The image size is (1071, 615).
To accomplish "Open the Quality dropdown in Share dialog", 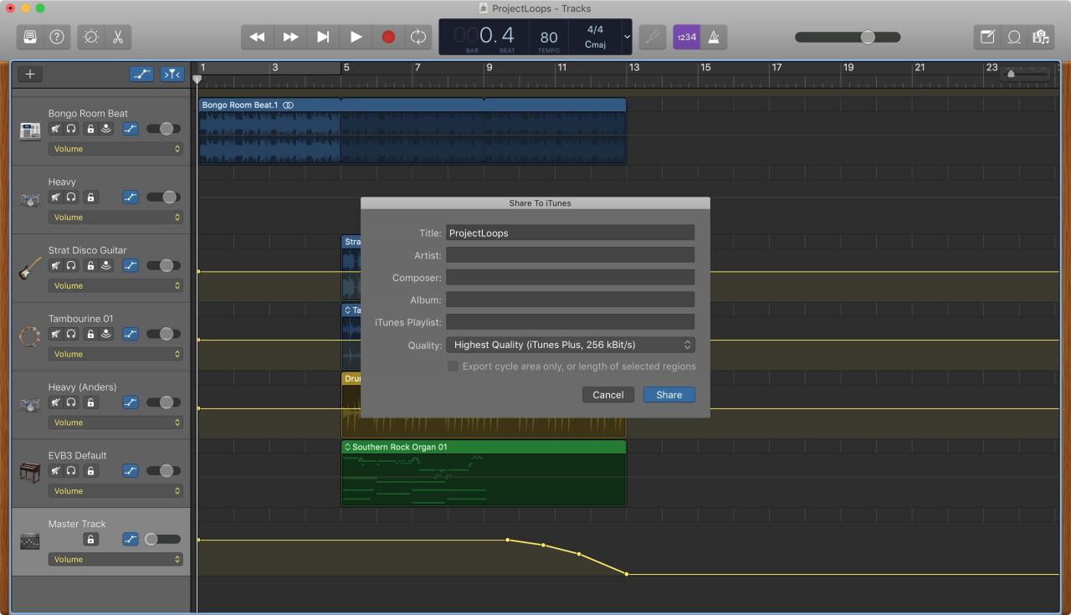I will (571, 345).
